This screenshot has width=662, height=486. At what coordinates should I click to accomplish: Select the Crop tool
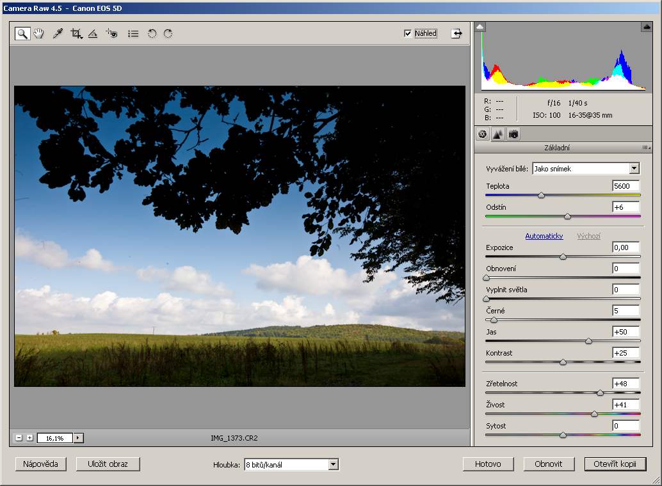tap(76, 34)
